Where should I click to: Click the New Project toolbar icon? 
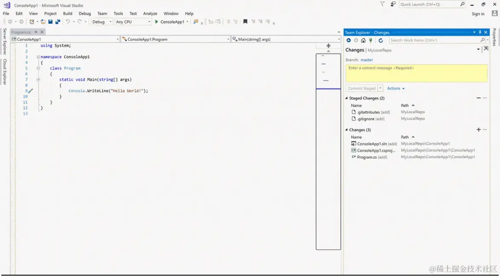(x=32, y=22)
